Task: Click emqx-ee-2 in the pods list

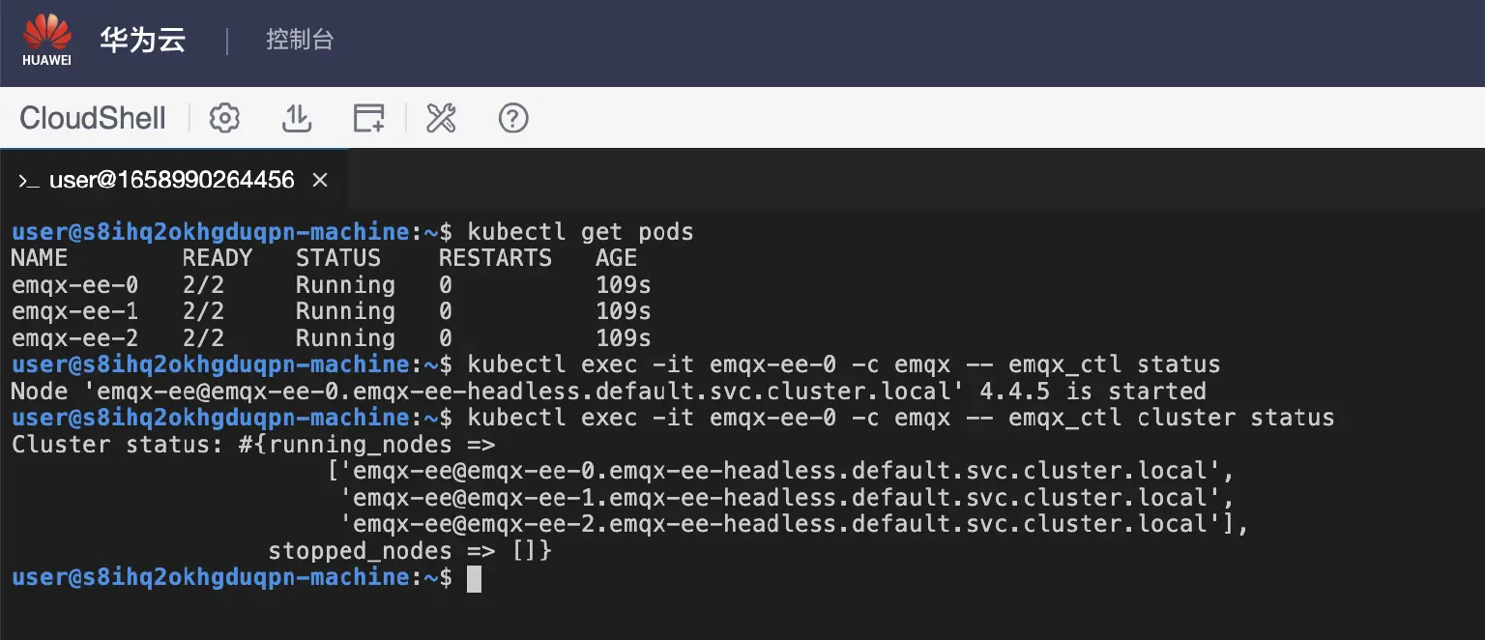Action: tap(74, 338)
